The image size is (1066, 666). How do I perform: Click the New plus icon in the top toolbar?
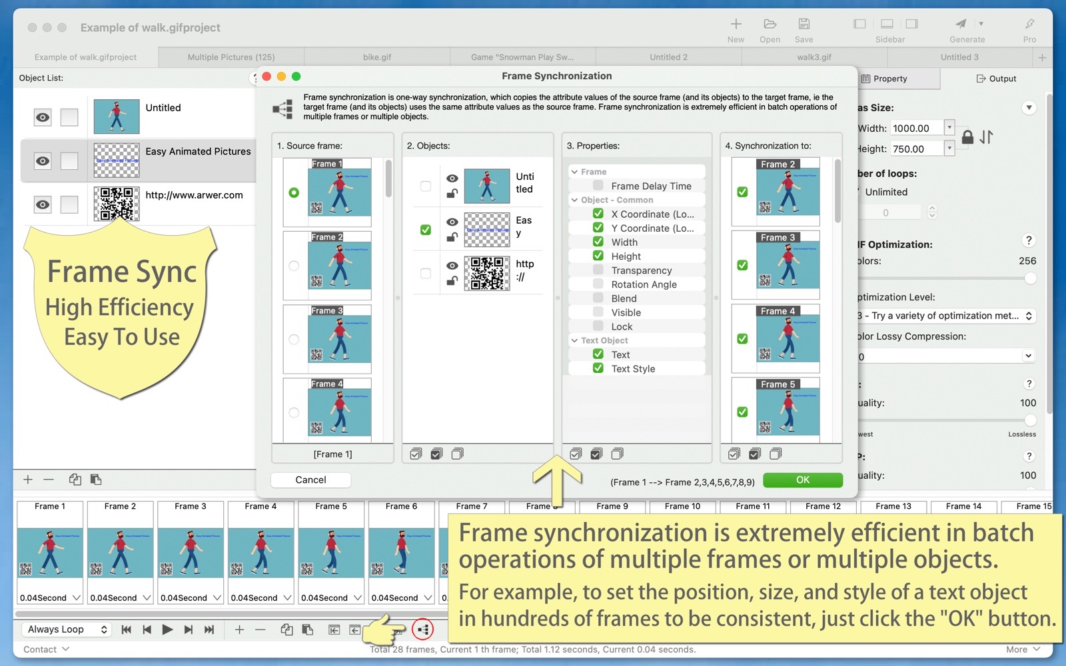tap(736, 24)
